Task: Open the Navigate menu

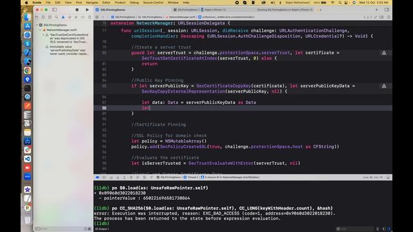Action: [x=92, y=3]
